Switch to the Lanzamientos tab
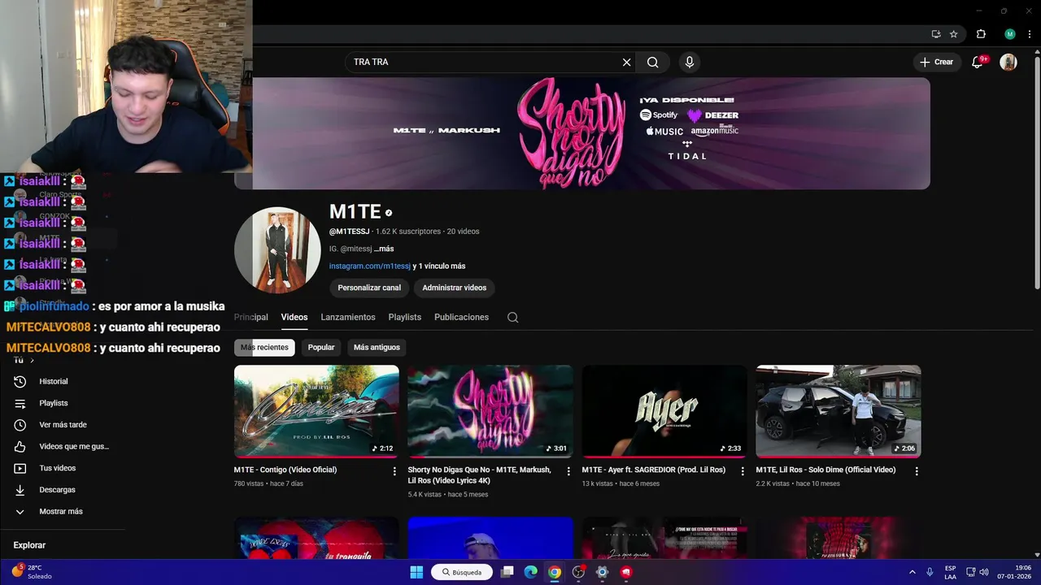1041x585 pixels. [348, 317]
